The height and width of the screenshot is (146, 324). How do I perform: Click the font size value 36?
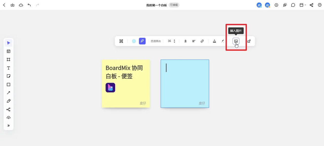169,41
